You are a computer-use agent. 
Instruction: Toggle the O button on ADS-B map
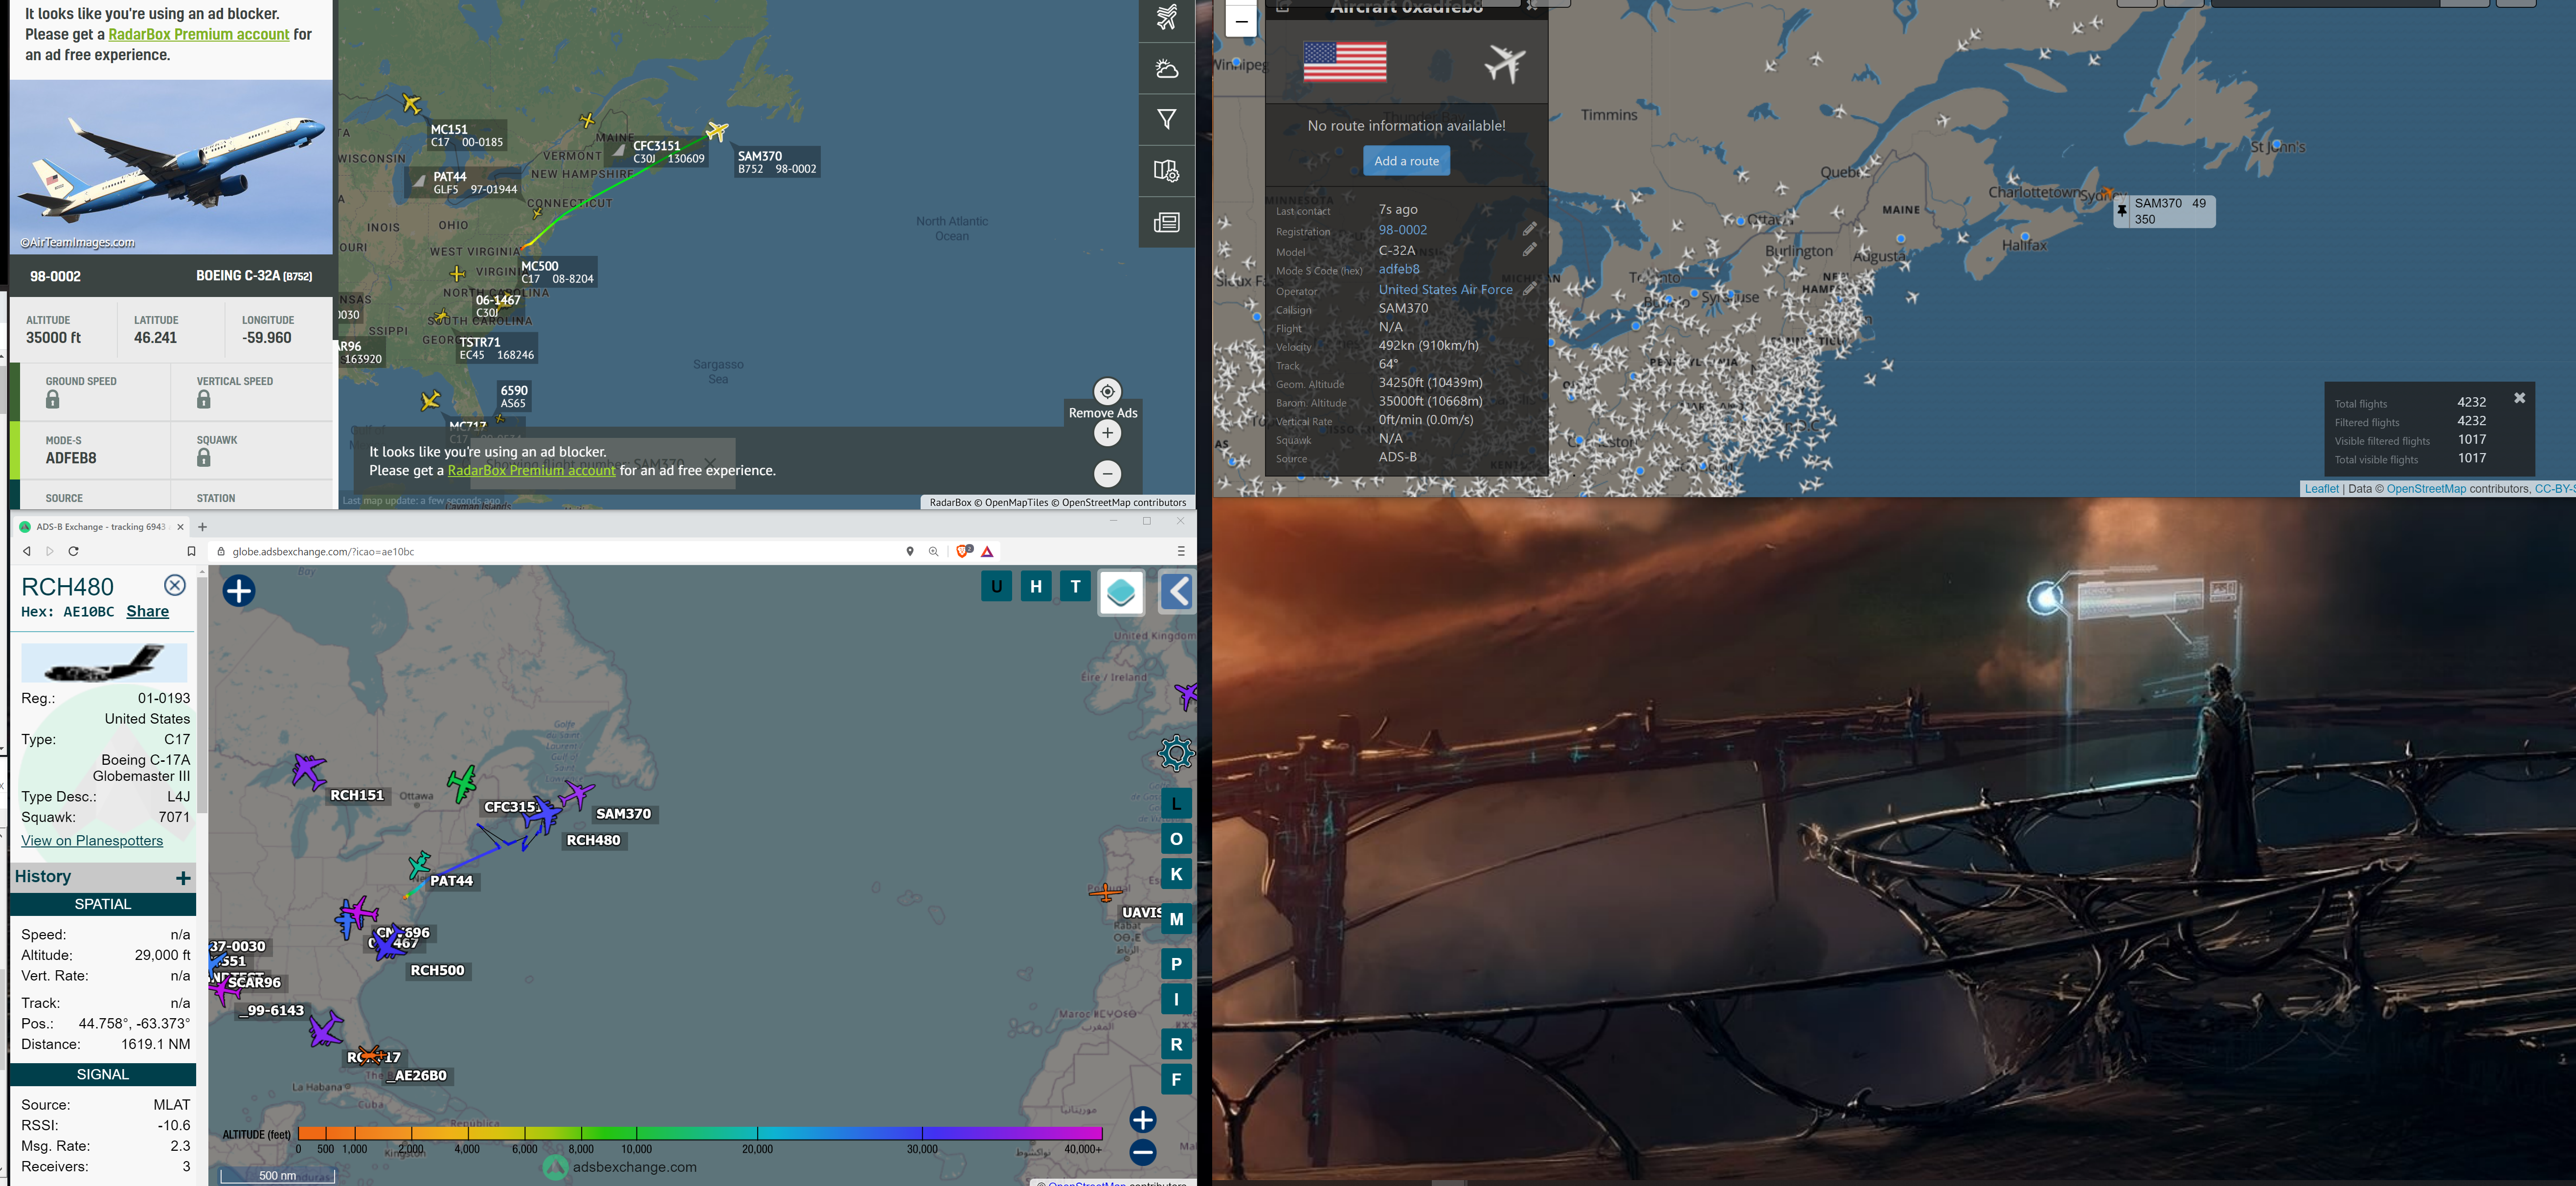[x=1176, y=839]
